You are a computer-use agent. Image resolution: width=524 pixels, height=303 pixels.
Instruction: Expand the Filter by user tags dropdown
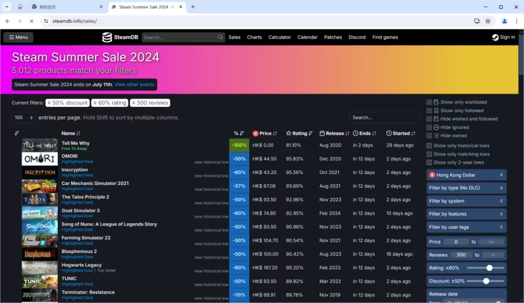point(466,227)
